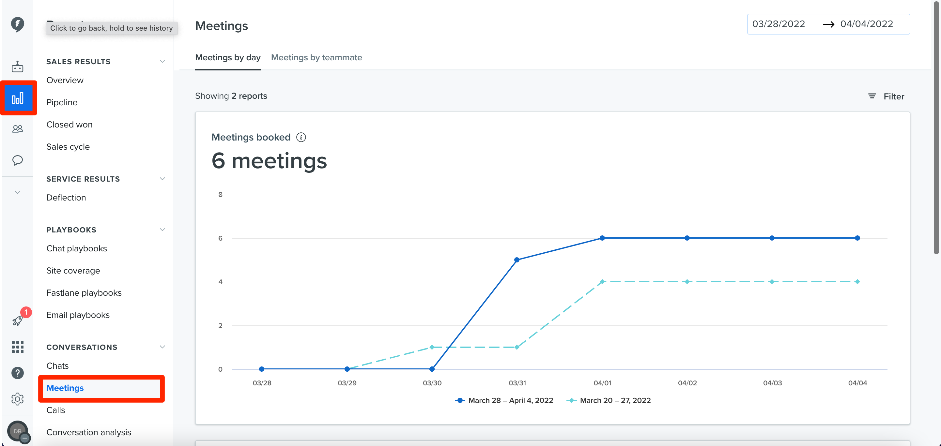
Task: Collapse the Sales Results section
Action: (x=162, y=61)
